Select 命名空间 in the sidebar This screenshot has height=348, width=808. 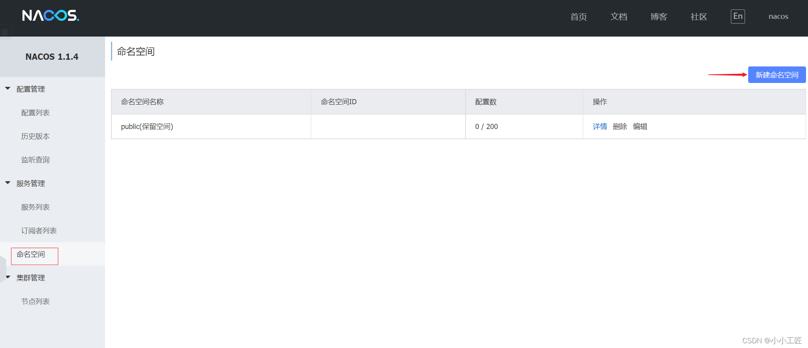(31, 254)
